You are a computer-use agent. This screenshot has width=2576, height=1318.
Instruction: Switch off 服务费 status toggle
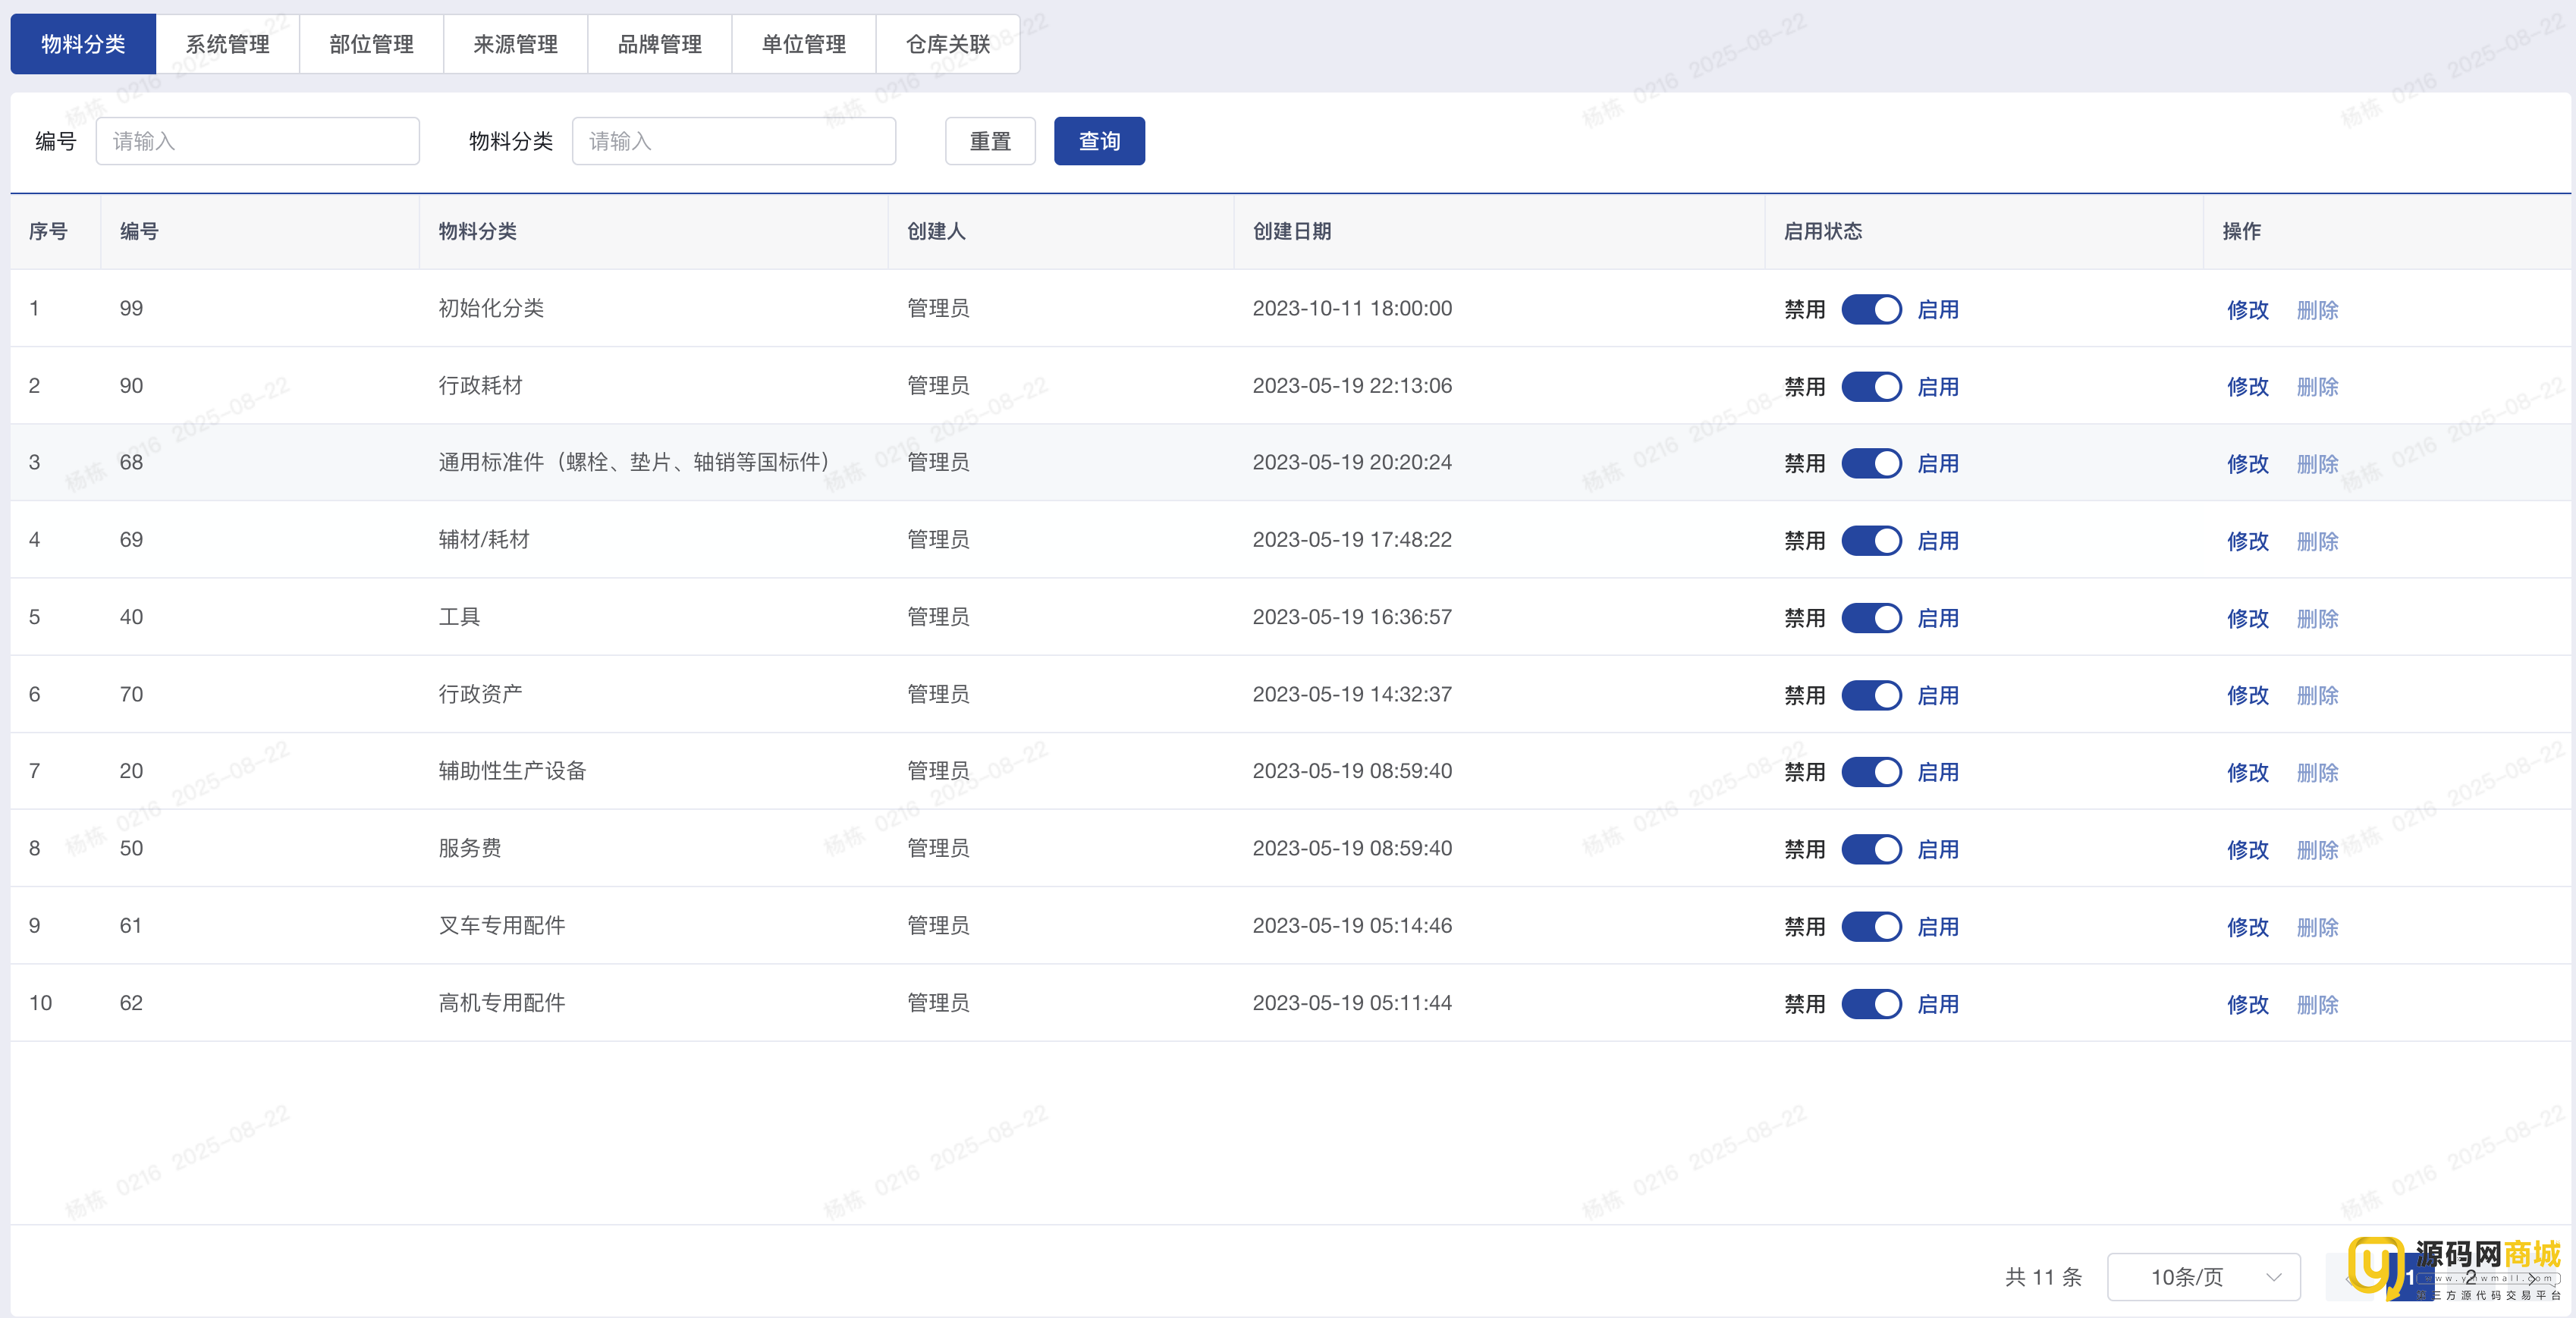[1871, 849]
